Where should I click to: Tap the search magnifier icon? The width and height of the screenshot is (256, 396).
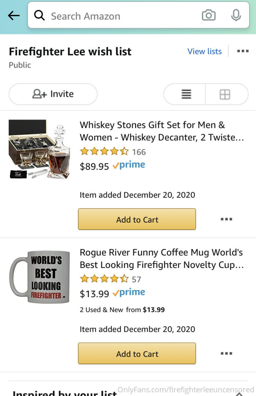(x=39, y=15)
